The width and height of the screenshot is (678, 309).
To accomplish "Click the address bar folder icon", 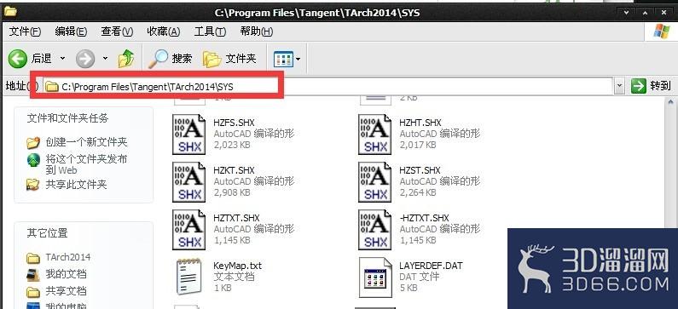I will click(x=52, y=87).
